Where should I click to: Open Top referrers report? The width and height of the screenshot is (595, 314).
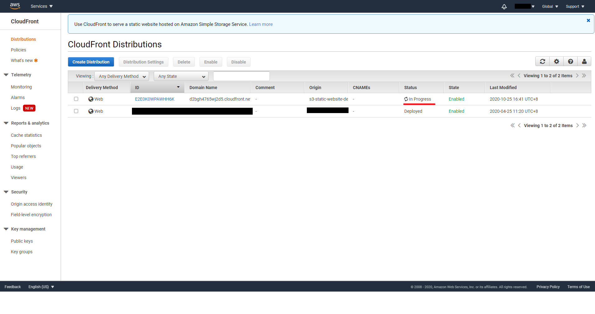tap(23, 156)
